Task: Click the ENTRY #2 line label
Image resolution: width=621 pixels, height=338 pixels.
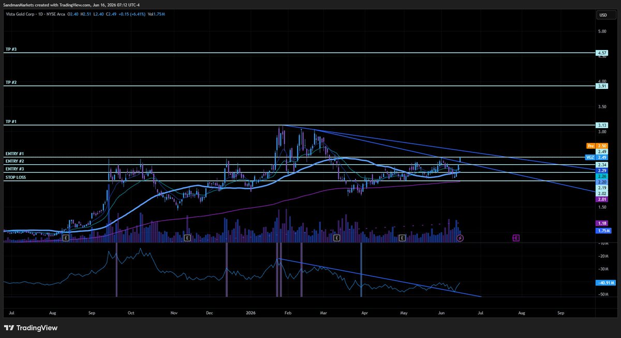Action: (x=14, y=161)
